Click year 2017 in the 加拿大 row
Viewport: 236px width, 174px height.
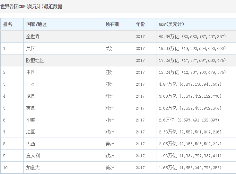point(140,168)
